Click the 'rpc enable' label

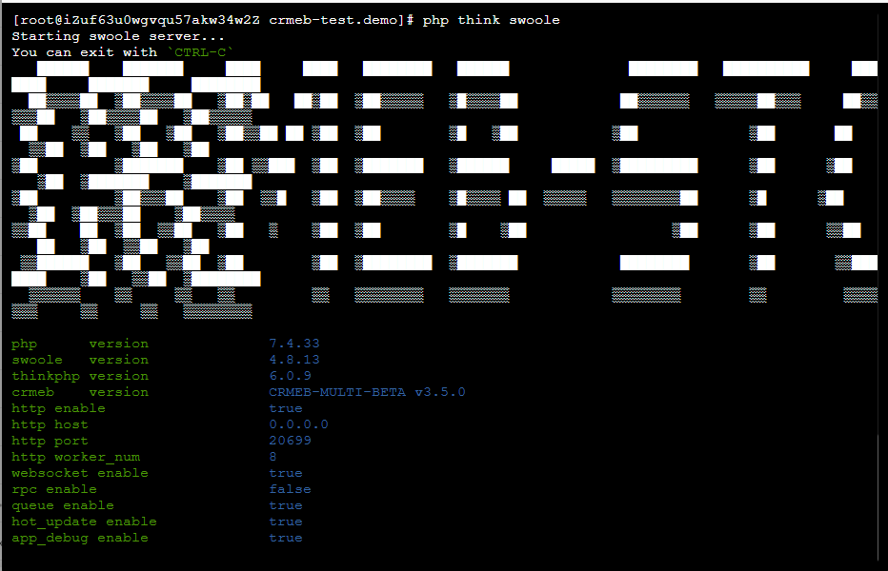coord(54,489)
